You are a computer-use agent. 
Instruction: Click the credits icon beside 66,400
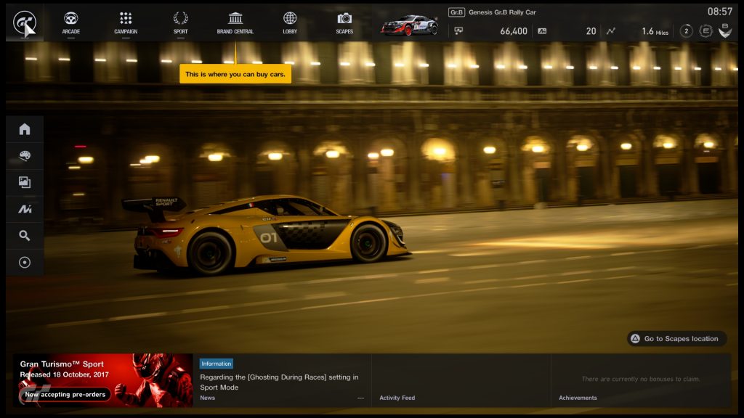point(458,30)
